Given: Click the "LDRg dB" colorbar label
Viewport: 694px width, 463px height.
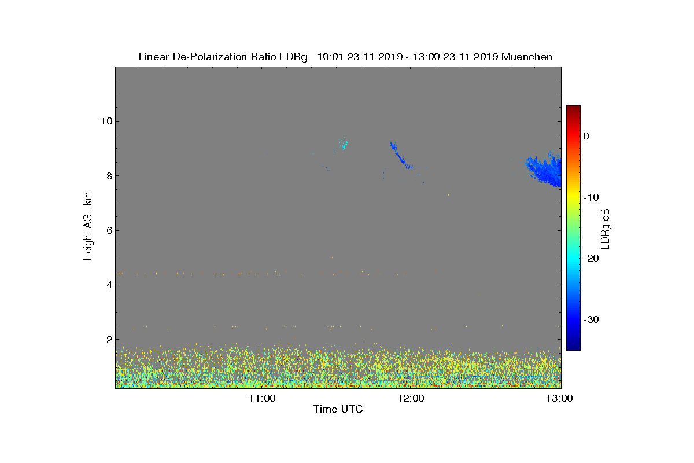Looking at the screenshot, I should coord(606,228).
